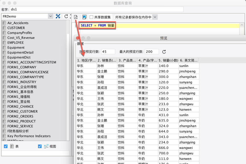Viewport: 246px width, 164px height.
Task: Click the 4. 产品 column header
Action: tap(148, 60)
